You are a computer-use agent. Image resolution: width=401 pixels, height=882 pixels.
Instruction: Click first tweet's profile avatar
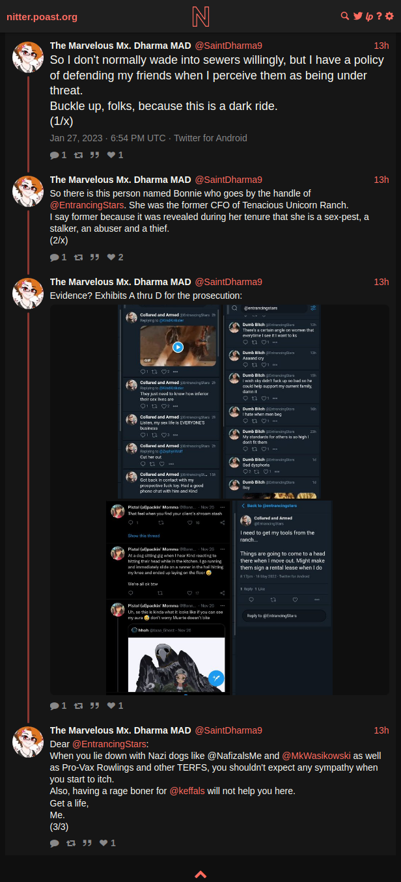(28, 57)
